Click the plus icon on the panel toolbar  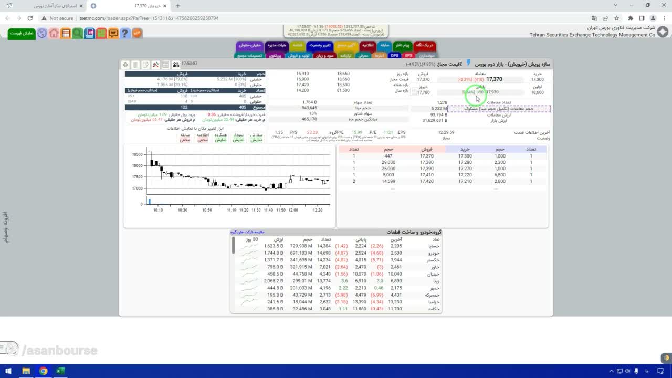125,65
